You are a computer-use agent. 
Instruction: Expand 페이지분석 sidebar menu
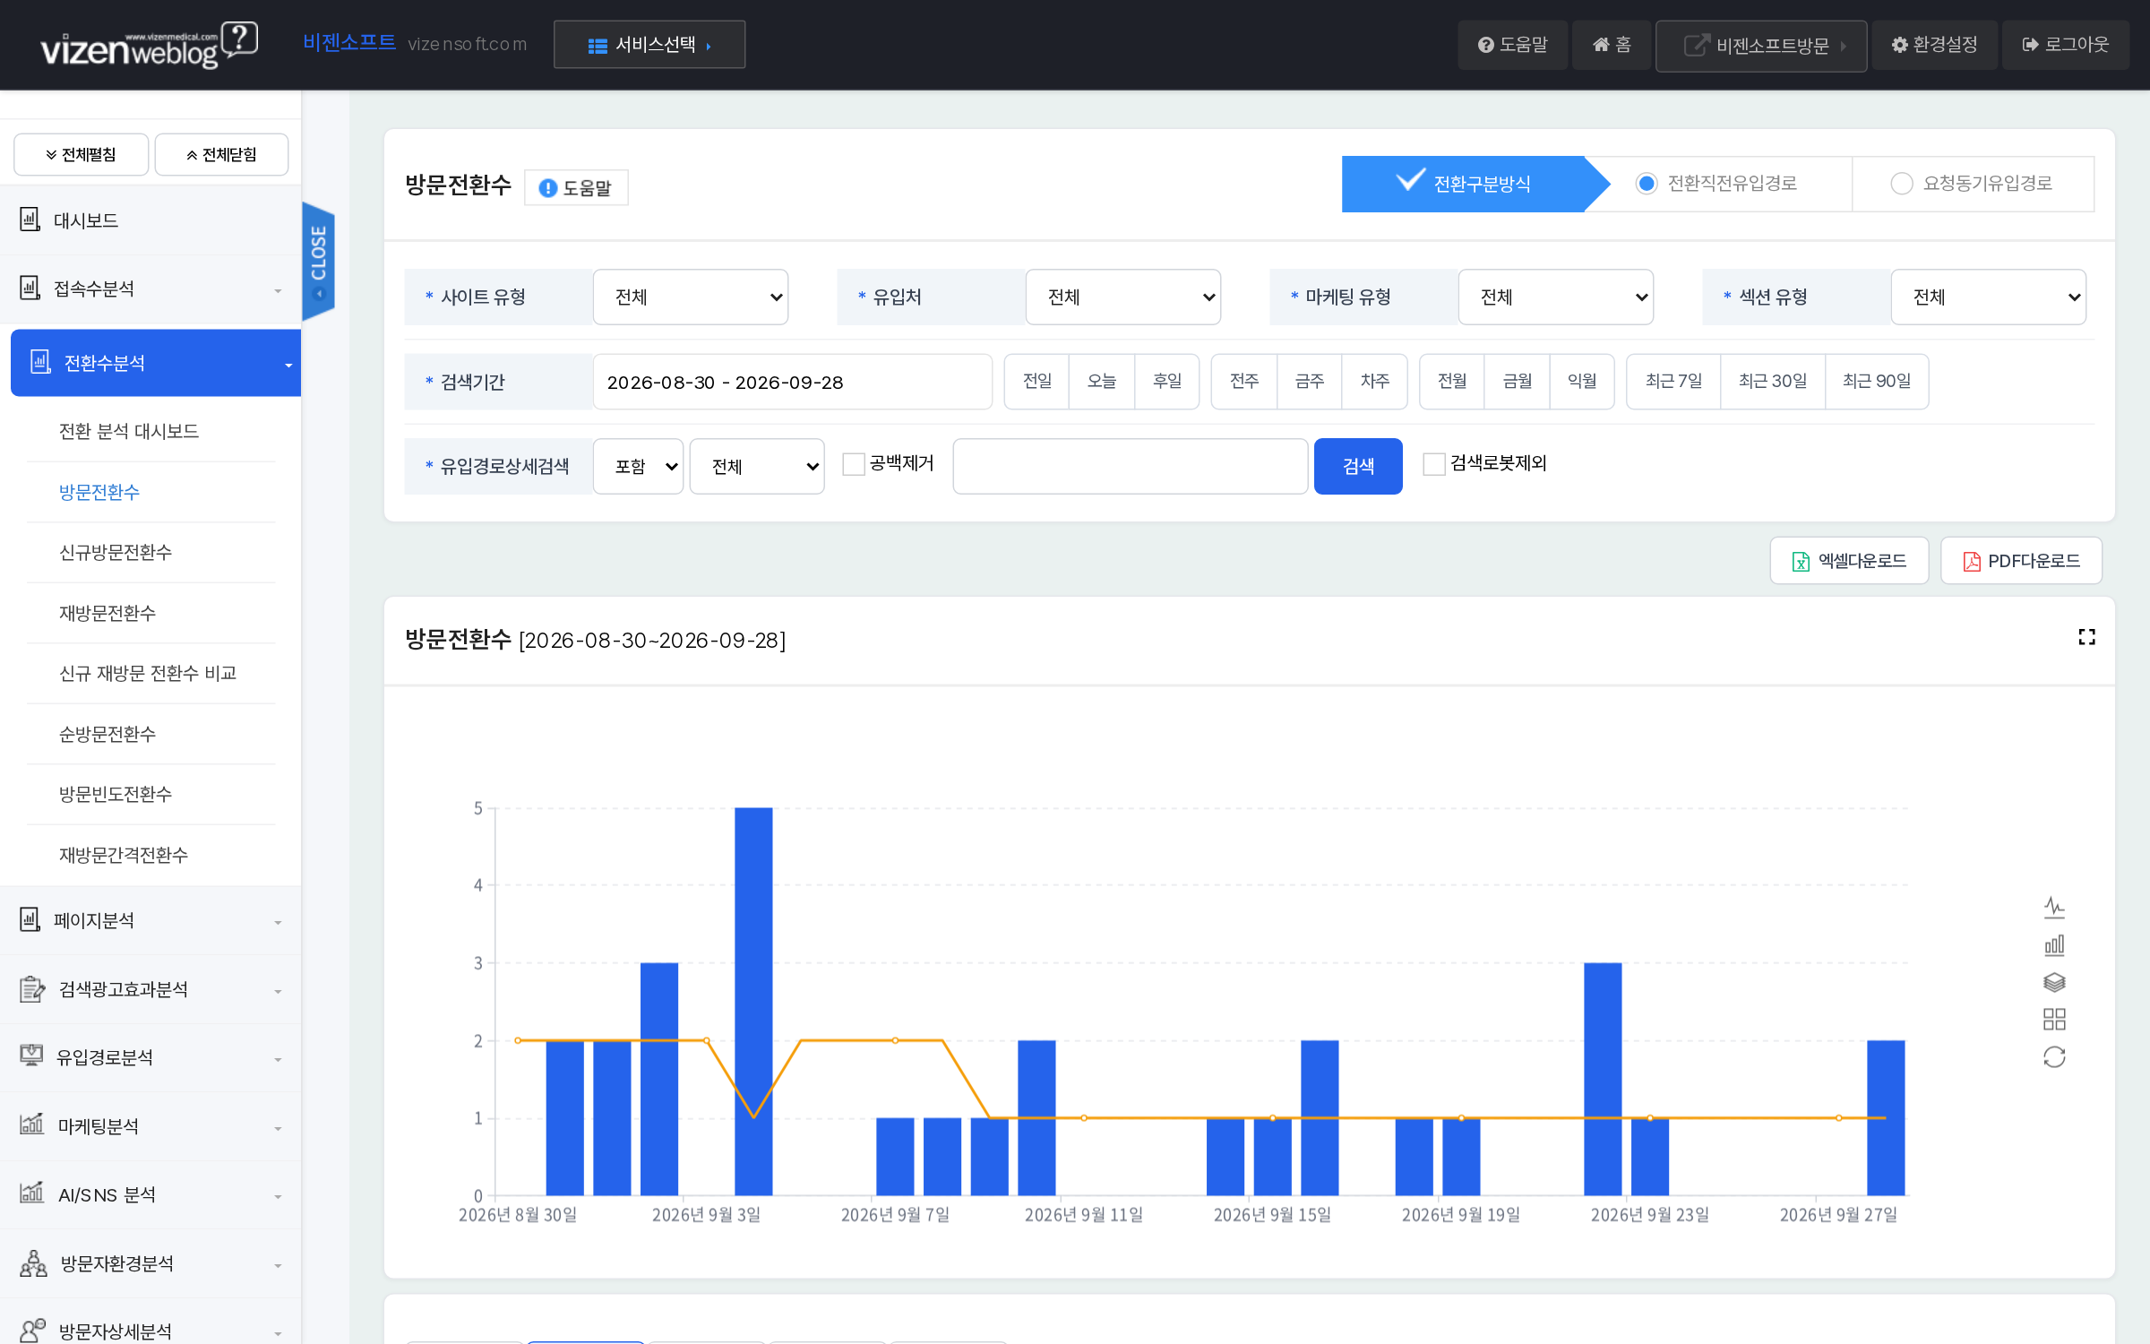[x=150, y=920]
